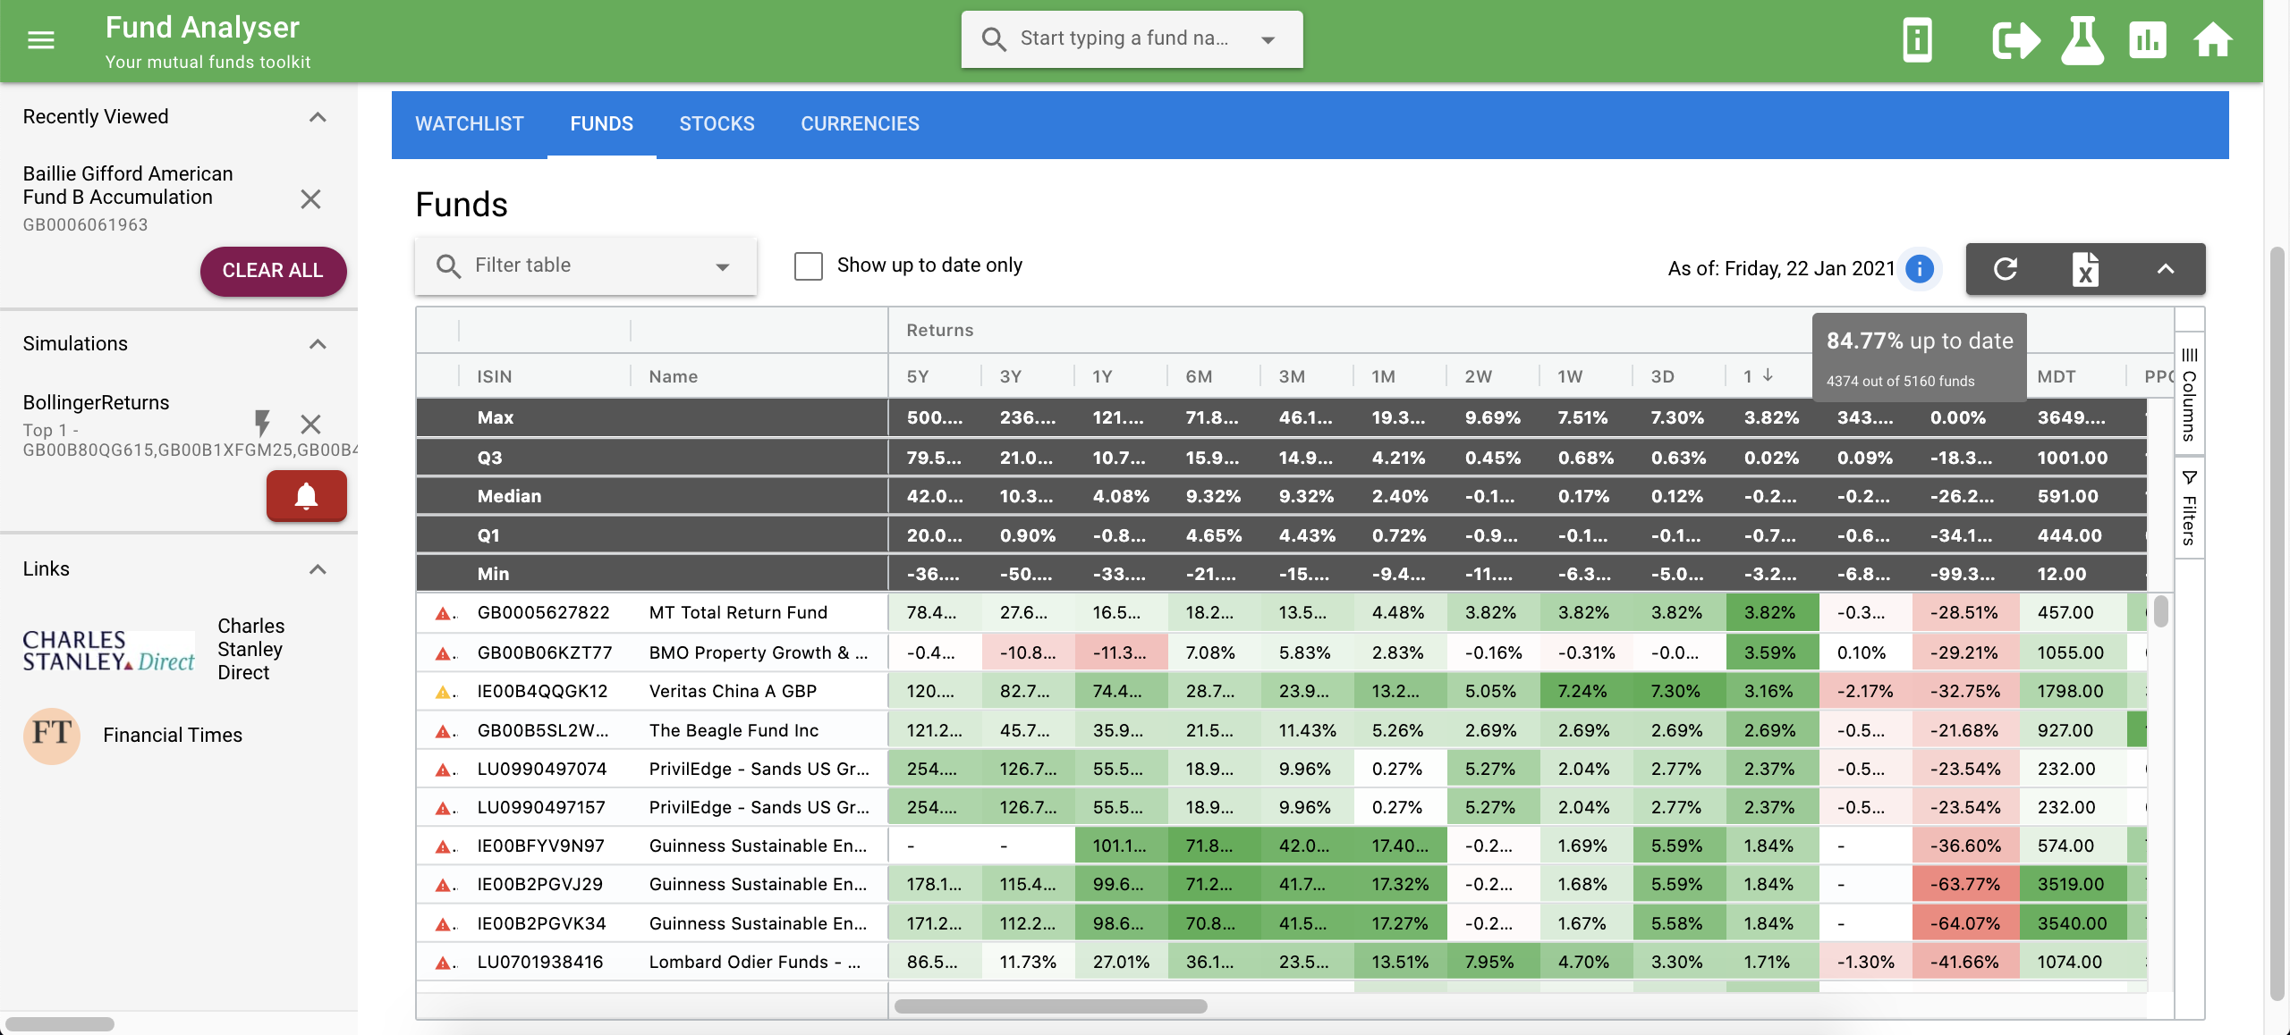Click yellow warning icon for Veritas China
Viewport: 2290px width, 1035px height.
coord(443,691)
